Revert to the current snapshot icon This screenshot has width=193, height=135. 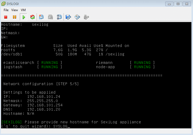50,17
